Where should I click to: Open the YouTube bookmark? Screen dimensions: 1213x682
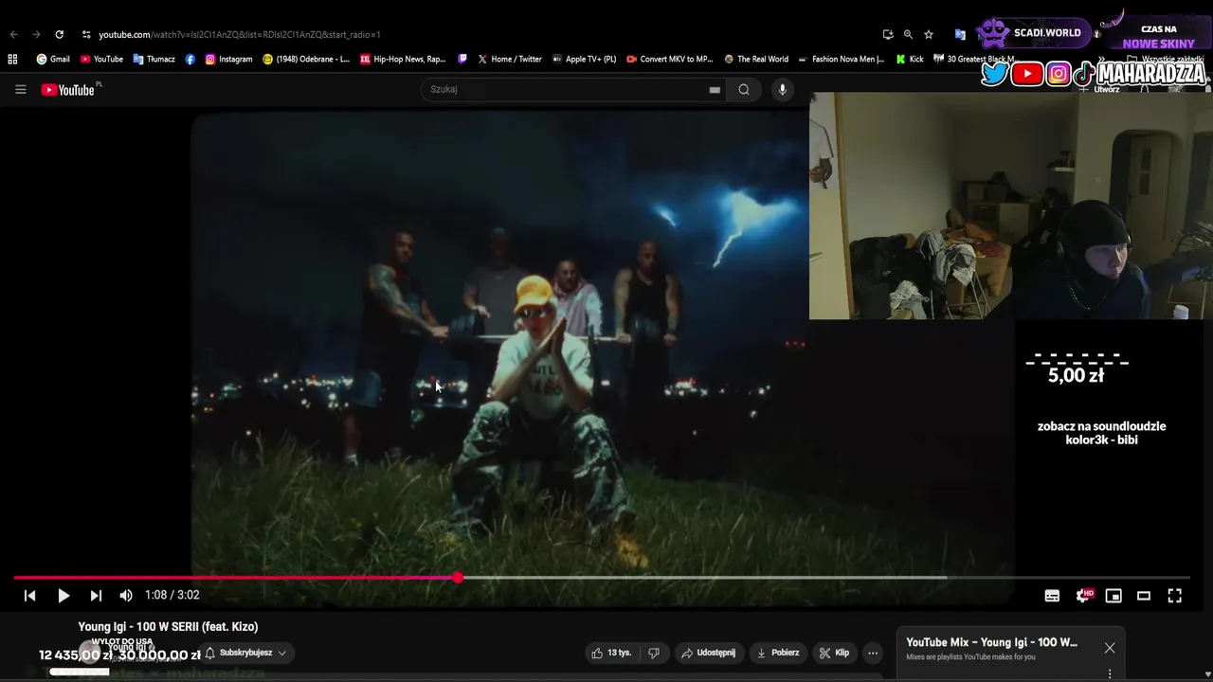pyautogui.click(x=101, y=59)
